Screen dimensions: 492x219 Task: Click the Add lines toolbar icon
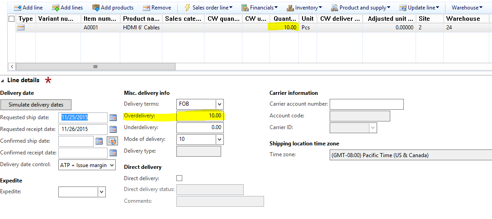[56, 8]
